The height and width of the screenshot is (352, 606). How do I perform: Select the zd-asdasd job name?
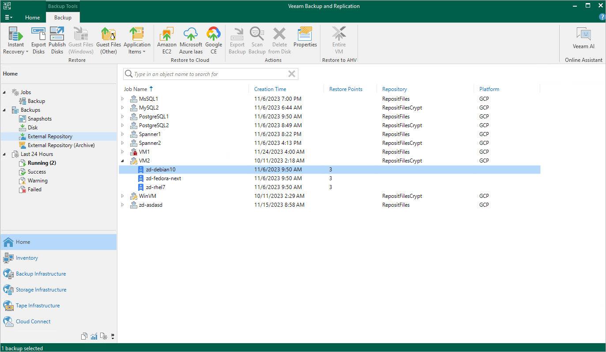(x=151, y=205)
